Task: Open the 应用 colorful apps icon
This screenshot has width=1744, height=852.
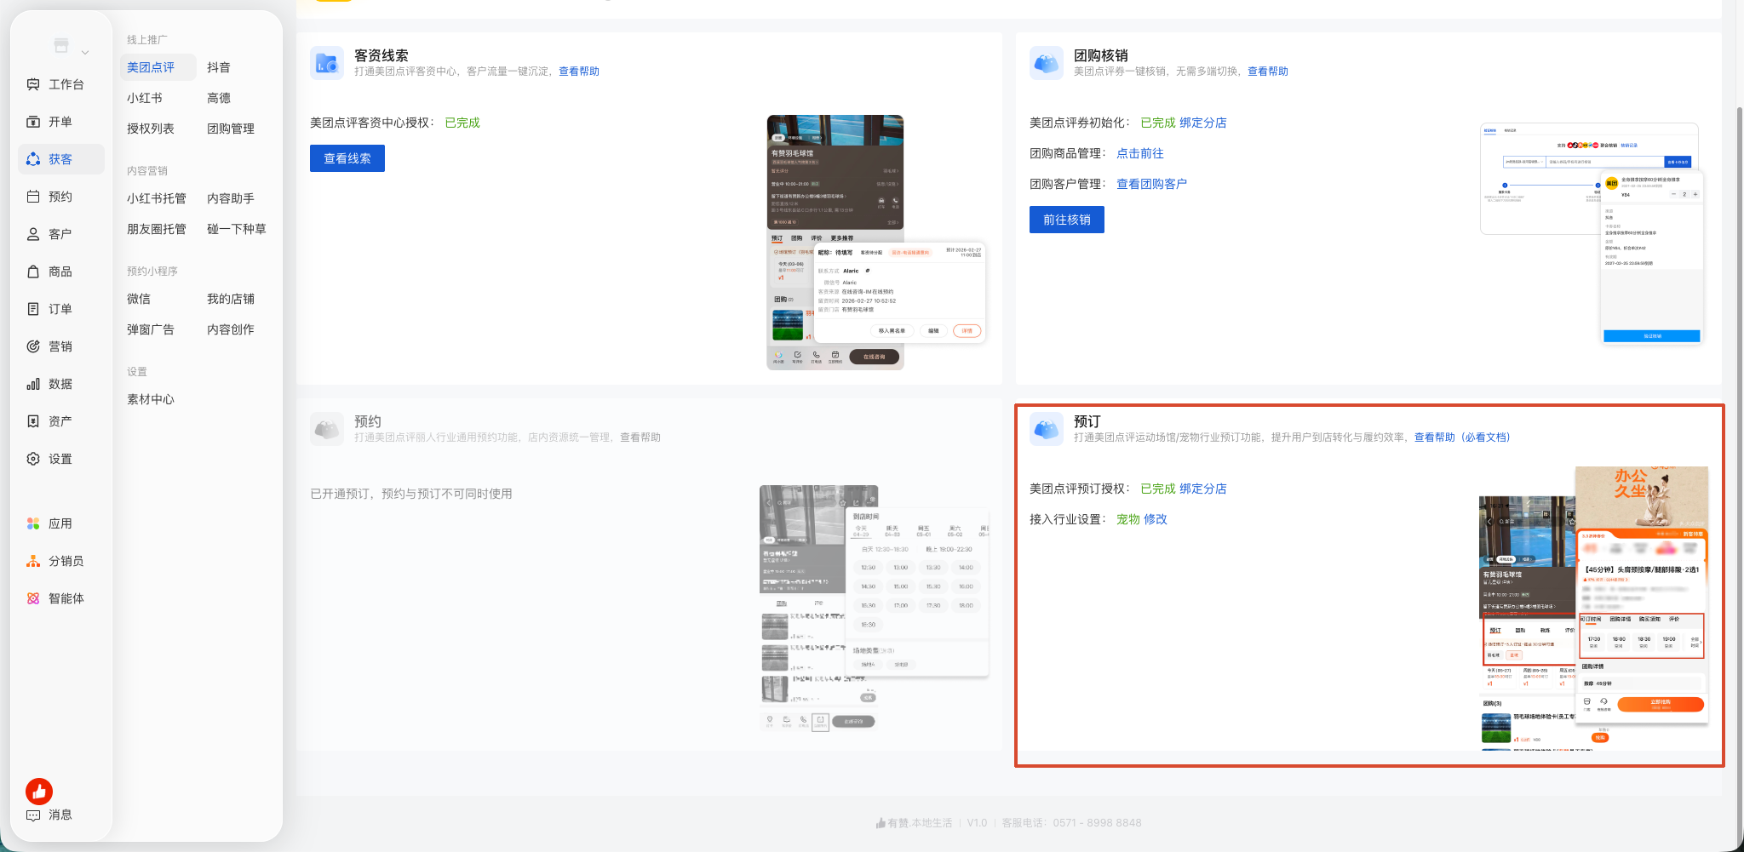Action: tap(33, 523)
